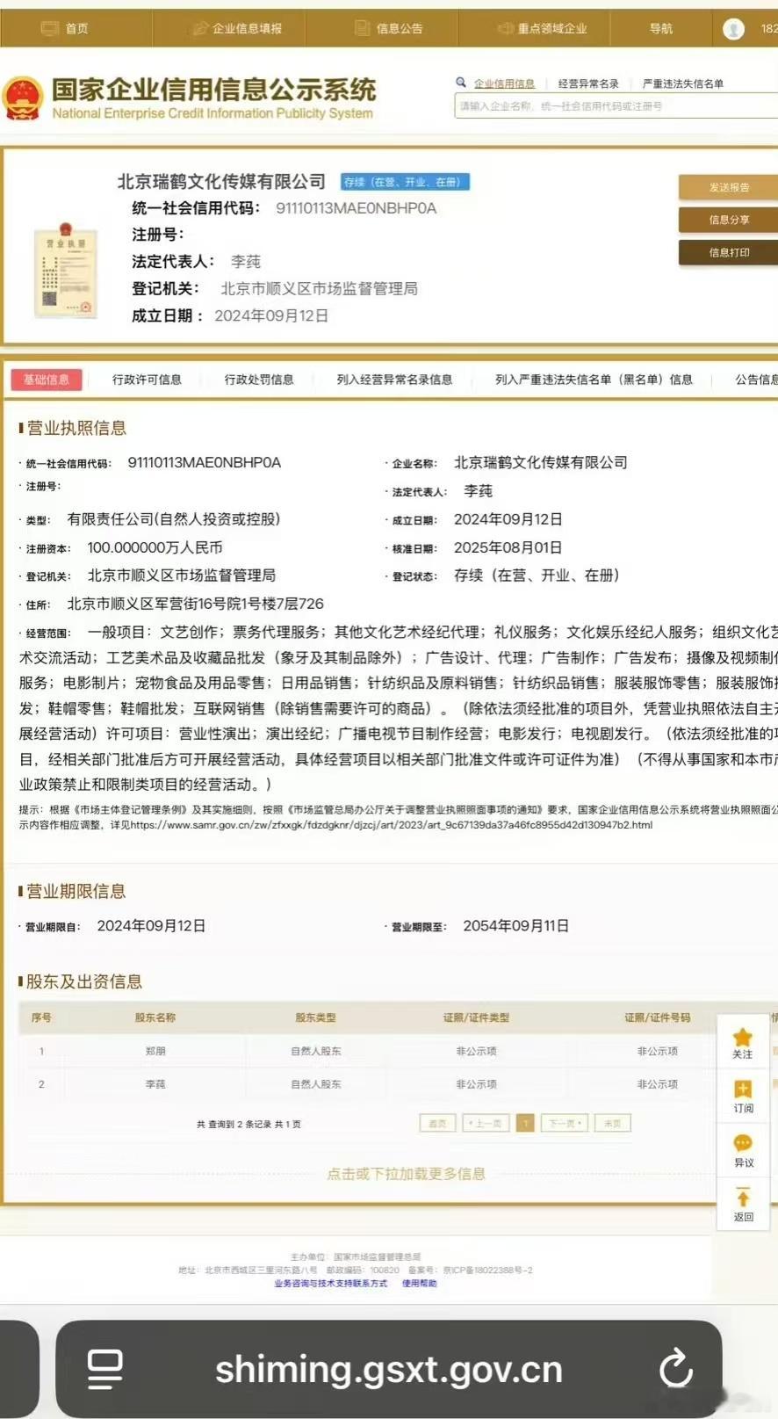
Task: Tap the browser reload icon
Action: 676,1368
